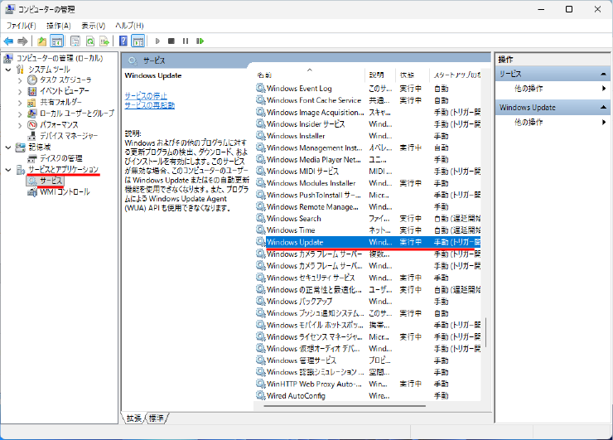Click the Pause service icon
Viewport: 613px width, 440px height.
click(x=186, y=41)
